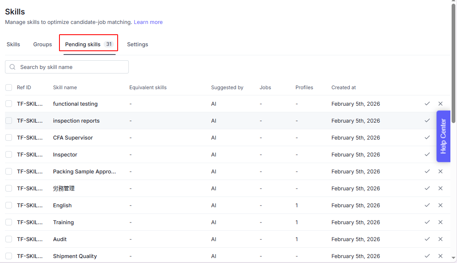Approve the Packing Sample skill checkmark
457x263 pixels.
(x=427, y=171)
